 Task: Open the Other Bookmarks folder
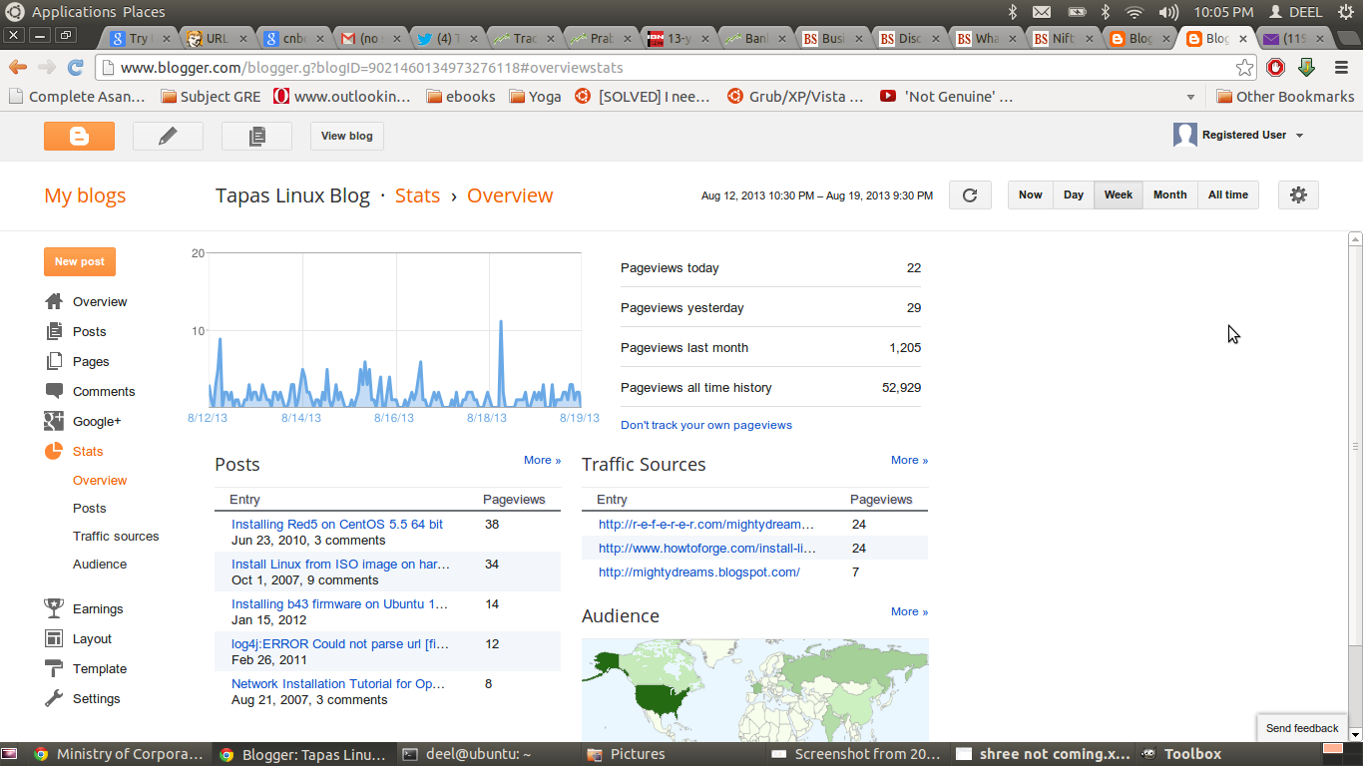pyautogui.click(x=1285, y=97)
